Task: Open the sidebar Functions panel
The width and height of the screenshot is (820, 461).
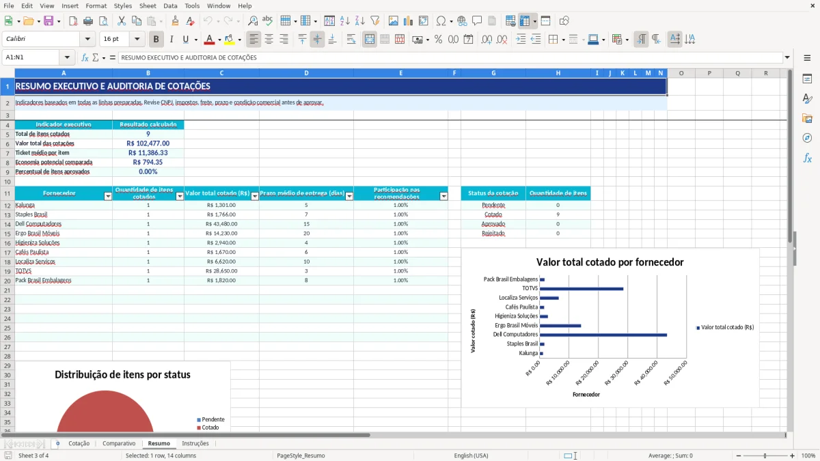Action: pyautogui.click(x=807, y=158)
